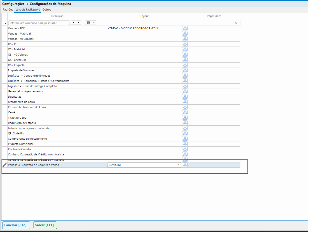Click the import layout icon for Vendas - PDF
The image size is (309, 232).
click(x=185, y=28)
